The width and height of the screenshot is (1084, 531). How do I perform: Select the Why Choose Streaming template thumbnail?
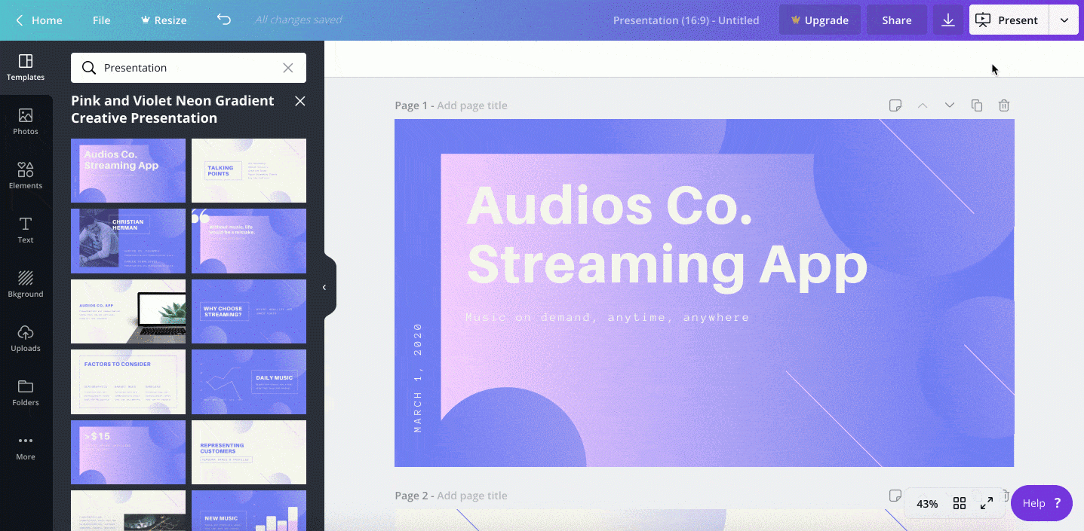click(x=249, y=311)
